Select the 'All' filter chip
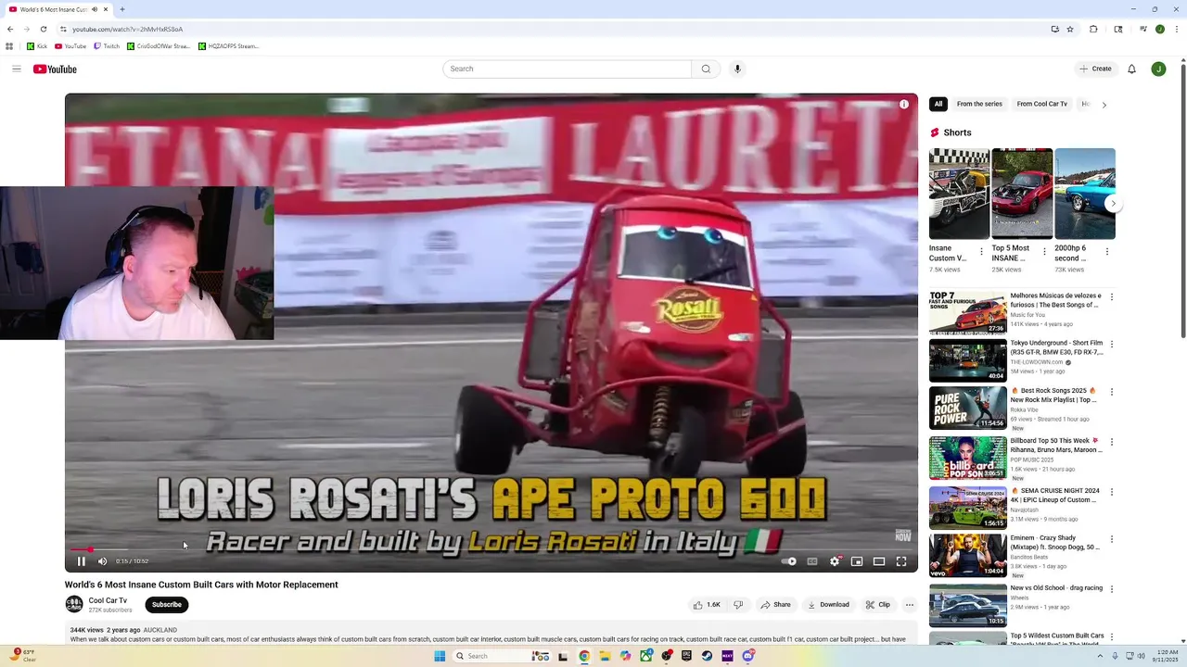Image resolution: width=1187 pixels, height=667 pixels. click(x=938, y=104)
